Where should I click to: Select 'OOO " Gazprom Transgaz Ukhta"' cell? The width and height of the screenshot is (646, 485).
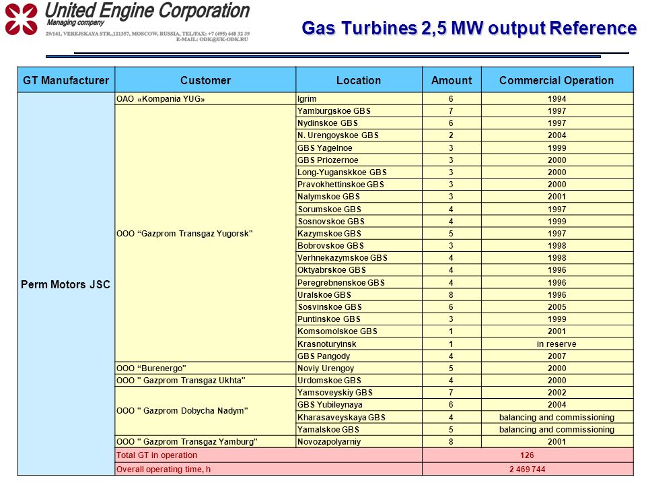pos(205,380)
